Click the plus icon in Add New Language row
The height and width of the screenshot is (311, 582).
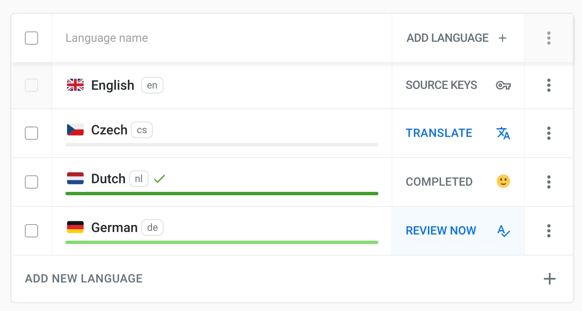(x=549, y=279)
